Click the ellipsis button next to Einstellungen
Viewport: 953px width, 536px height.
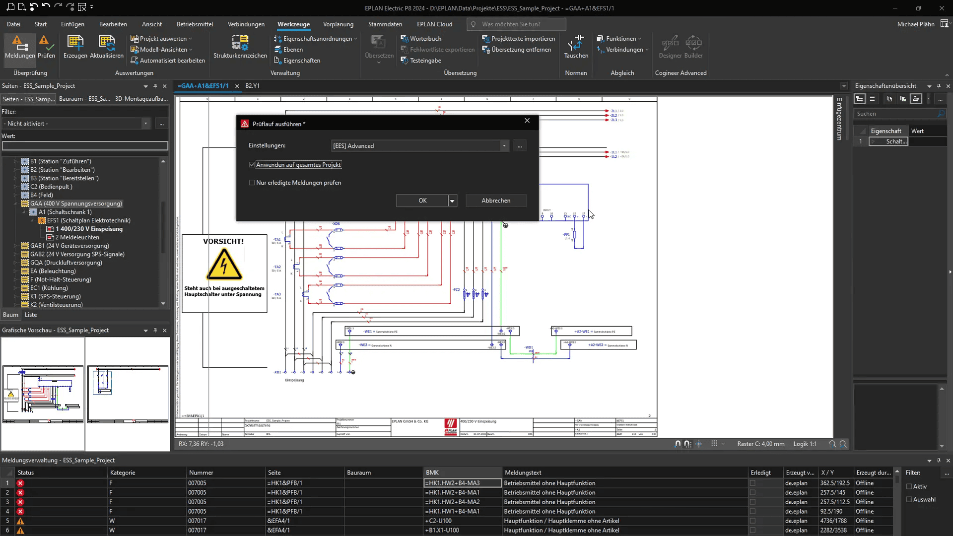tap(520, 146)
